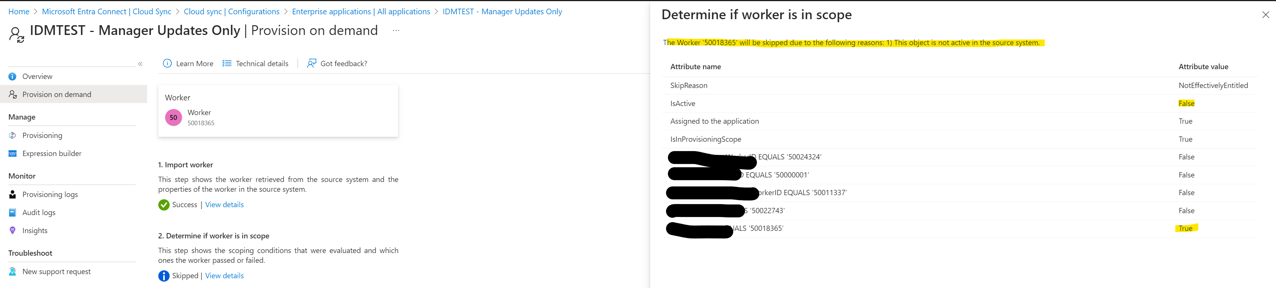Select the SkipReason attribute row
This screenshot has width=1276, height=288.
click(959, 85)
